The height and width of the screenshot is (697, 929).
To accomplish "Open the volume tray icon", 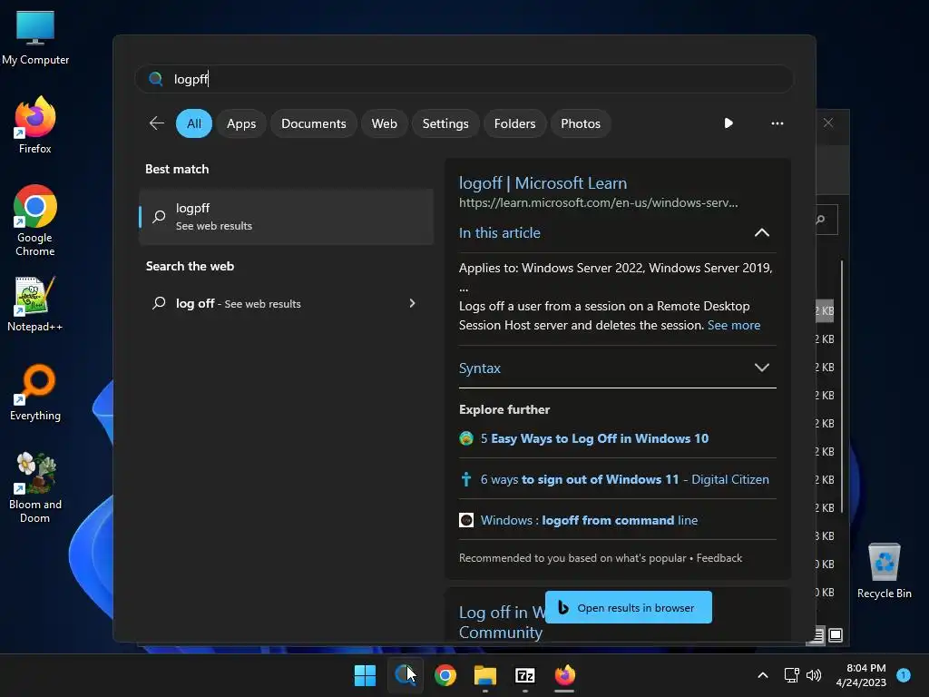I will click(x=814, y=675).
